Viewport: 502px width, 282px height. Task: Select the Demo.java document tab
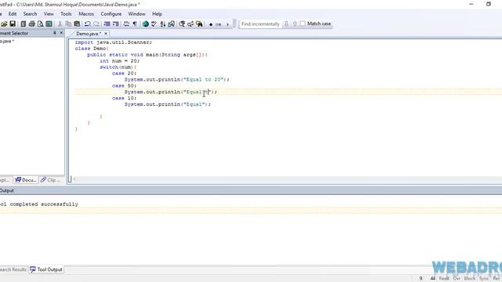point(89,34)
